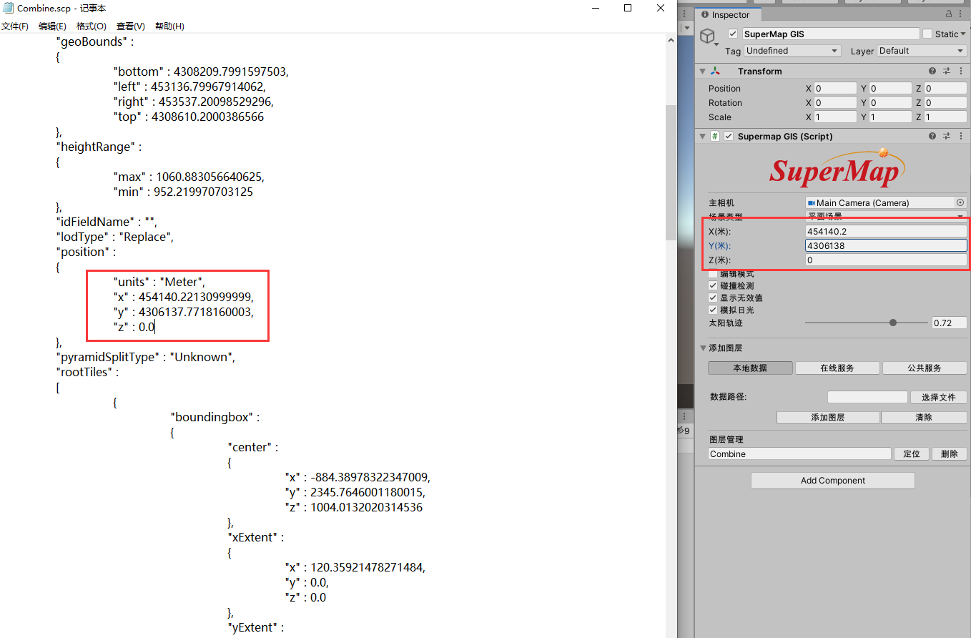Click the GameObject cube icon in Inspector
971x638 pixels.
pyautogui.click(x=707, y=36)
